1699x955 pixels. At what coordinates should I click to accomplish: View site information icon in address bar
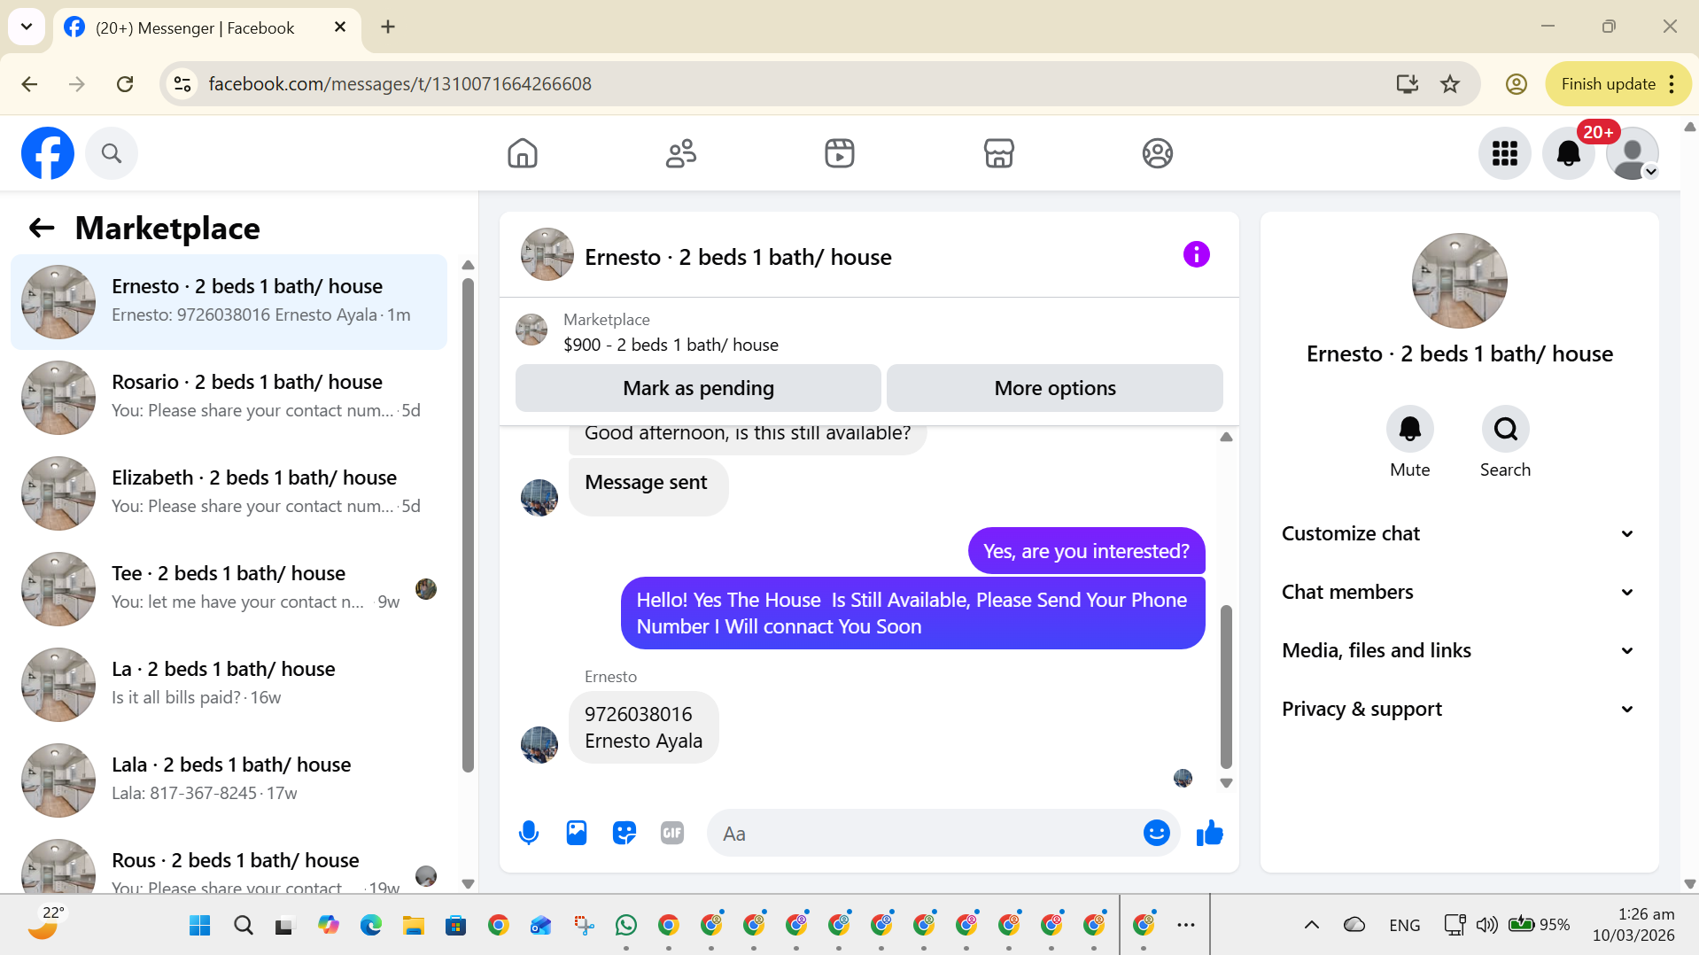(182, 84)
